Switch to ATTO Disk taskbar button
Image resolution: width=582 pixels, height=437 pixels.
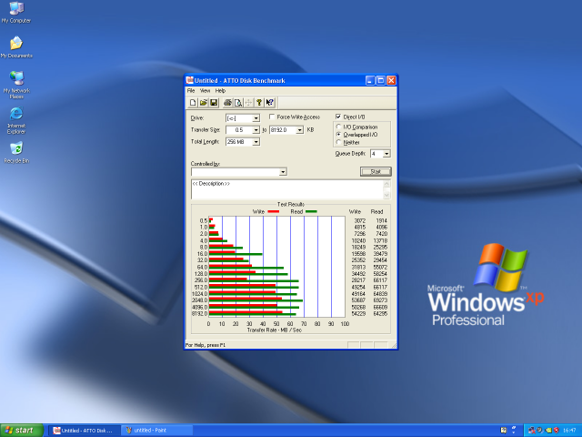pyautogui.click(x=85, y=431)
